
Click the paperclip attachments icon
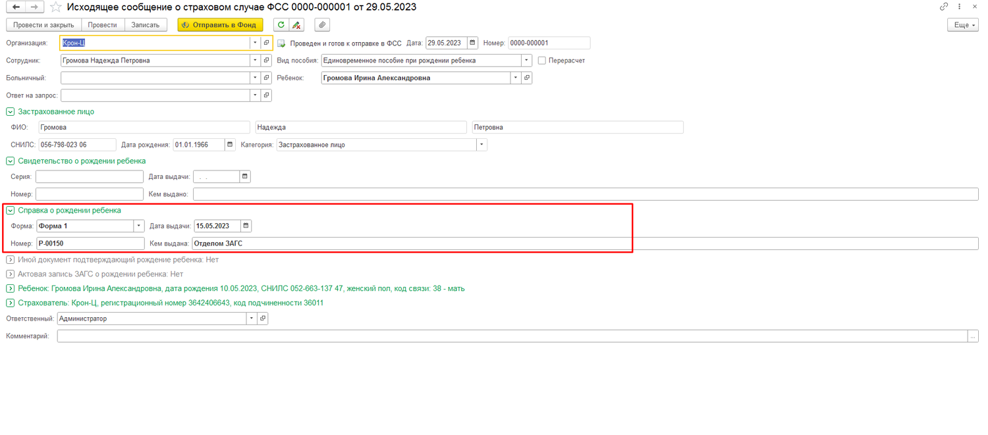point(322,25)
